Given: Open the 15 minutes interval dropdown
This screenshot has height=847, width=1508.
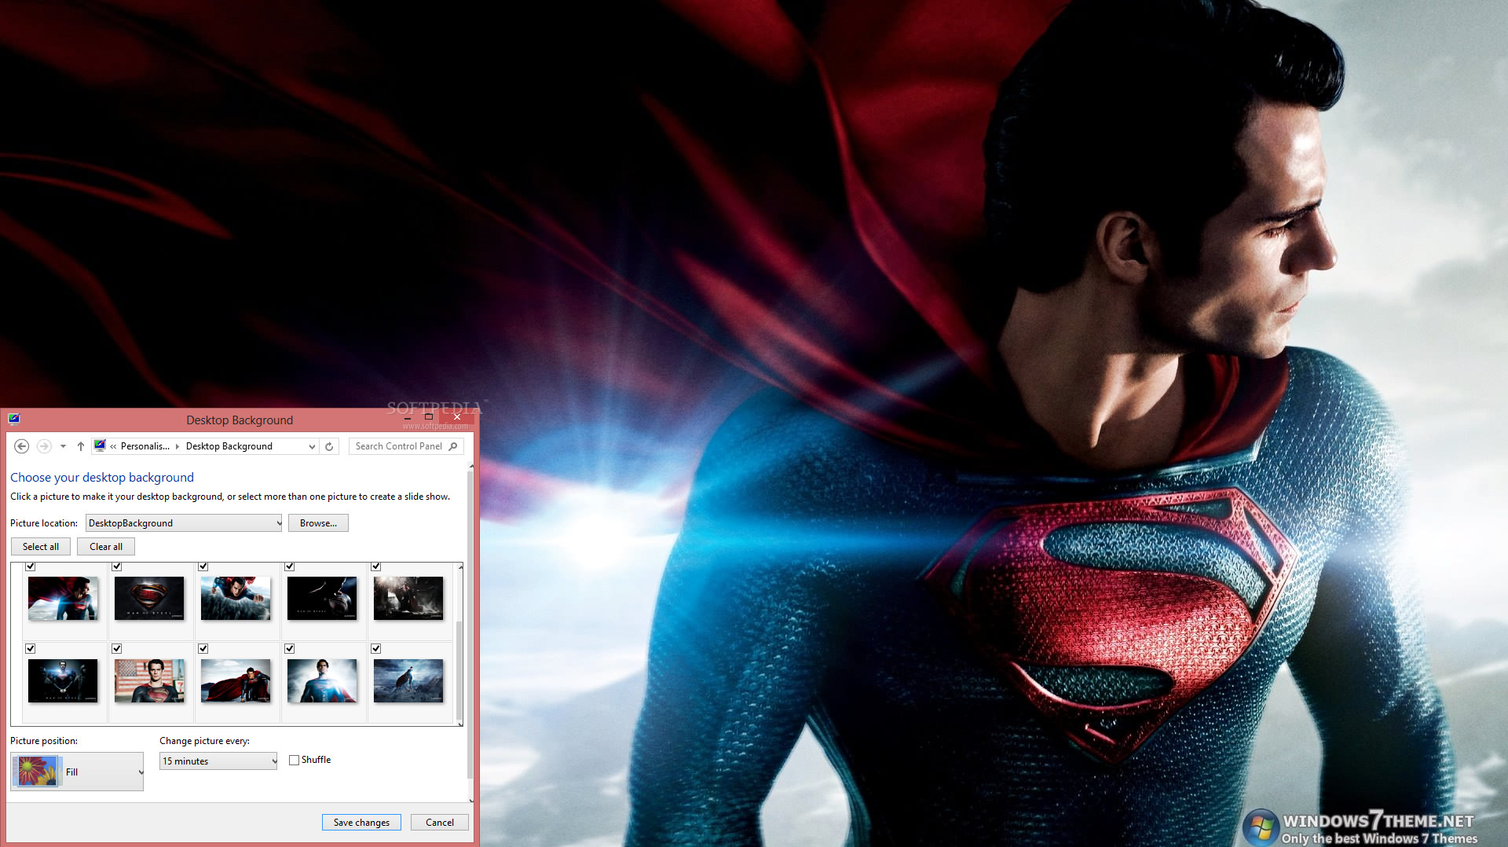Looking at the screenshot, I should (x=218, y=761).
